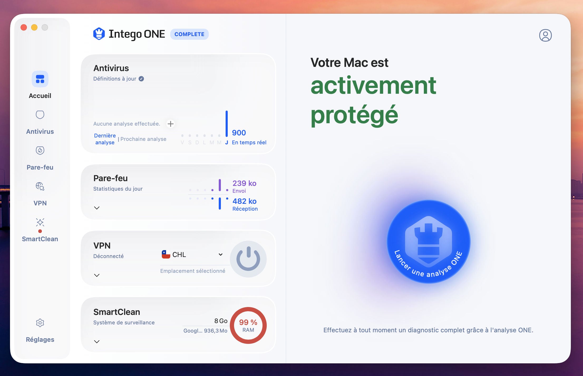Click the 8 Go memory value
Viewport: 583px width, 376px height.
[221, 321]
